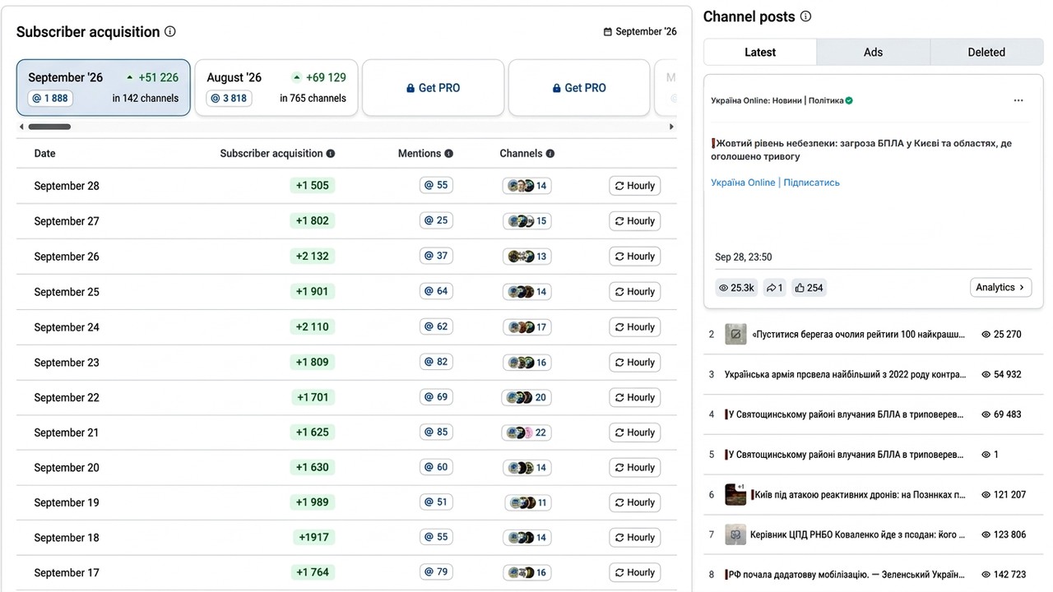This screenshot has height=592, width=1053.
Task: Expand Hourly breakdown for September 21
Action: point(635,432)
